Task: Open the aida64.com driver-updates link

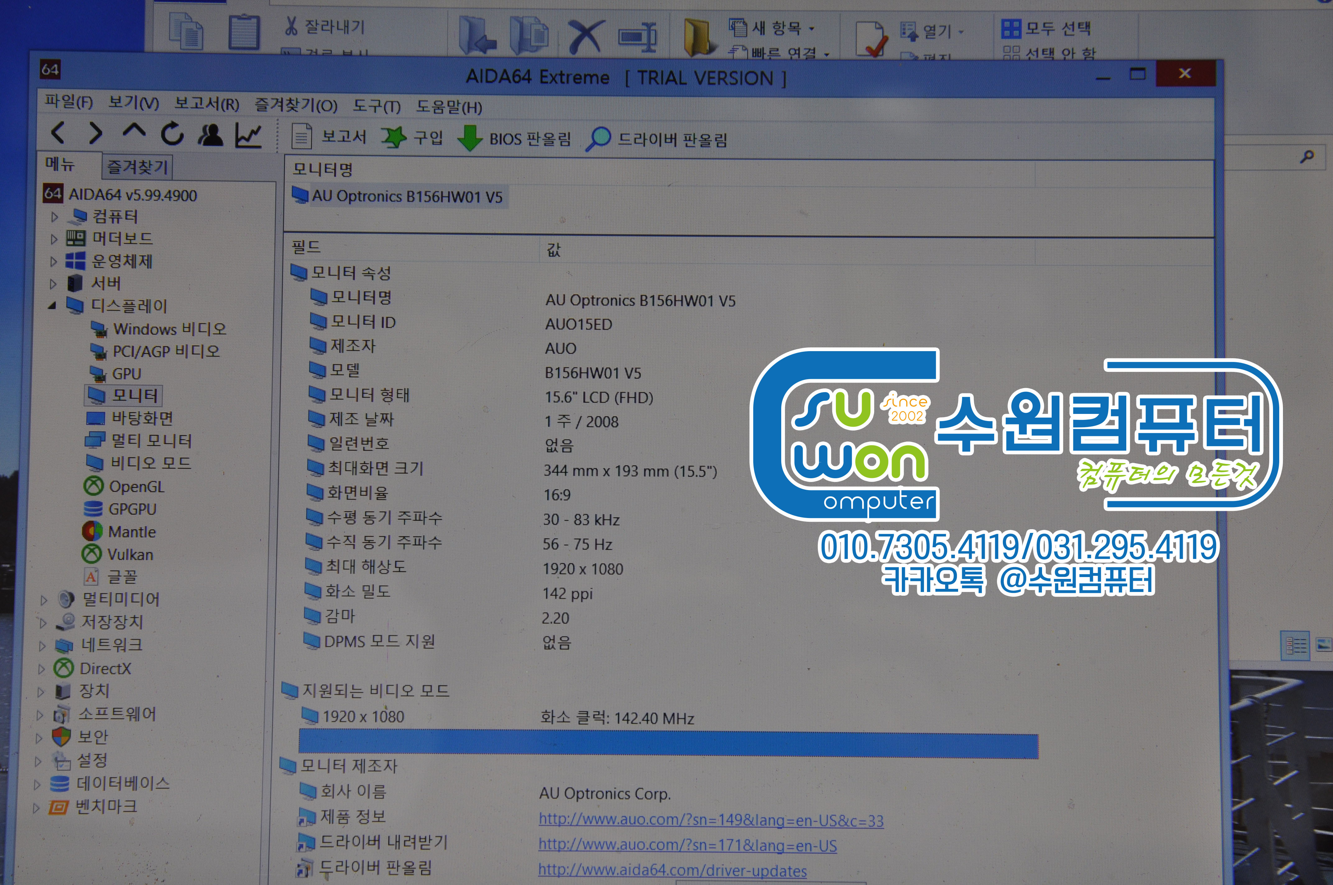Action: coord(672,870)
